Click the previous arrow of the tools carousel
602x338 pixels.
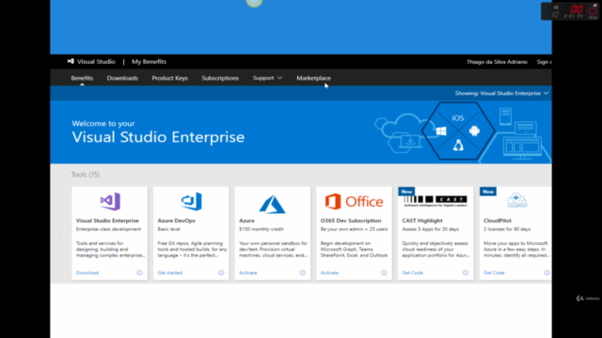point(60,235)
